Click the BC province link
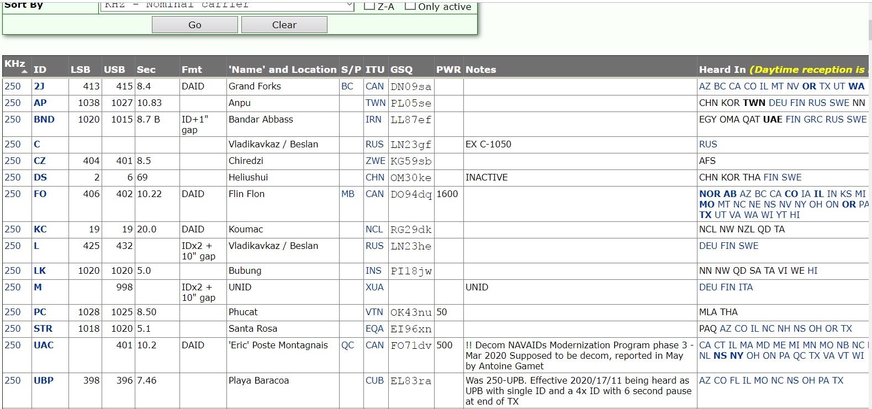Image resolution: width=872 pixels, height=409 pixels. 347,86
